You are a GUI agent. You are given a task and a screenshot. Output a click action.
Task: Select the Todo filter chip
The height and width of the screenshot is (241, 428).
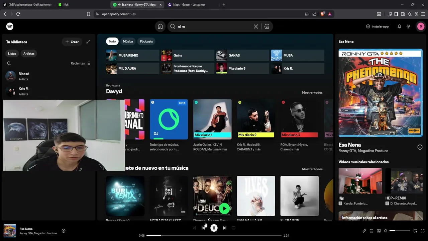112,42
